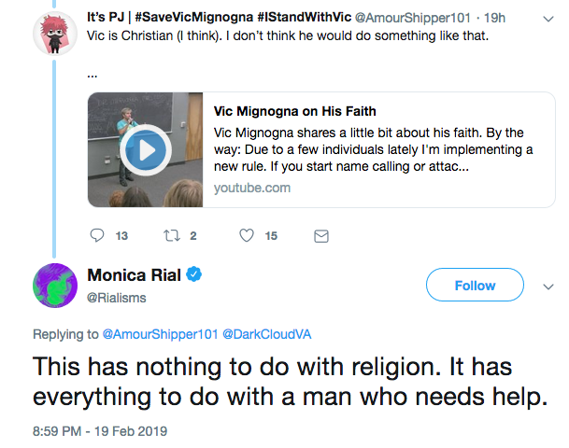The height and width of the screenshot is (448, 569).
Task: Play the Vic Mignogna faith video
Action: (146, 149)
